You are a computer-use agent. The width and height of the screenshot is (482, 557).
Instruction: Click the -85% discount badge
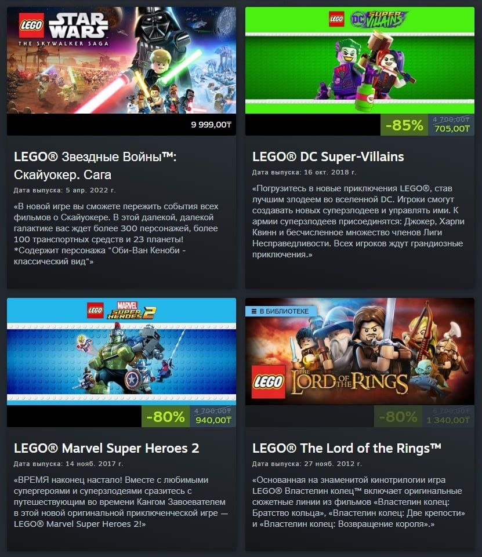(x=404, y=125)
